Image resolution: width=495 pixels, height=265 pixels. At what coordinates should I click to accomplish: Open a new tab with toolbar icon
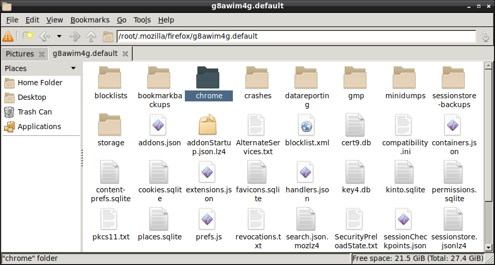(x=28, y=36)
